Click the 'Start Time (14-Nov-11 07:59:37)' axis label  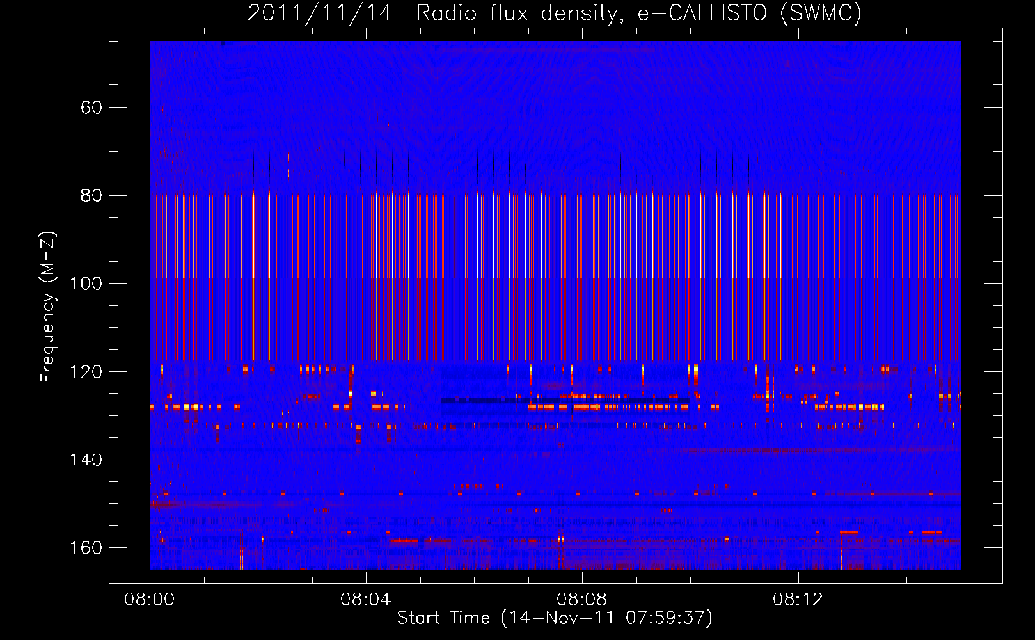tap(555, 618)
